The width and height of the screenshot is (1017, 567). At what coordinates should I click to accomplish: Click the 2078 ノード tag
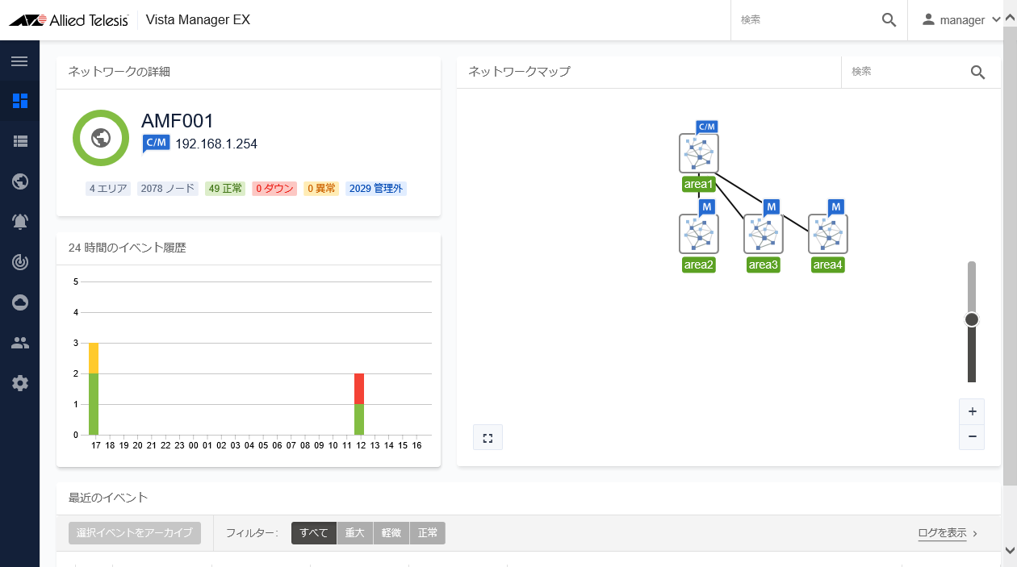[168, 189]
